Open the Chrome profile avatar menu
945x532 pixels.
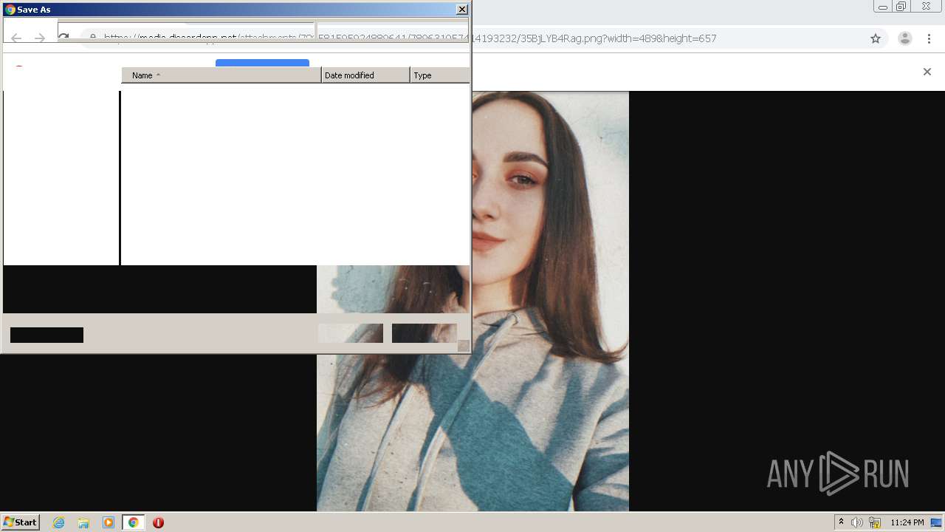[x=904, y=38]
